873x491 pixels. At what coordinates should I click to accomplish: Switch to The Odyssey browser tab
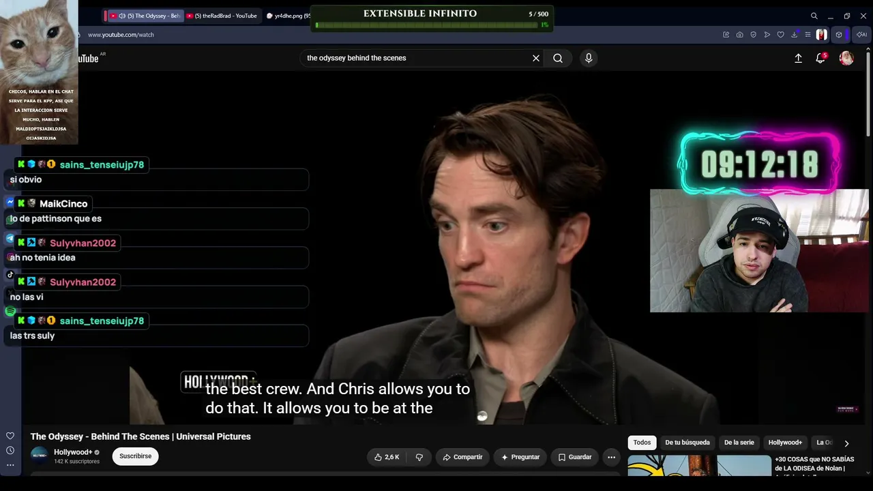(x=145, y=16)
